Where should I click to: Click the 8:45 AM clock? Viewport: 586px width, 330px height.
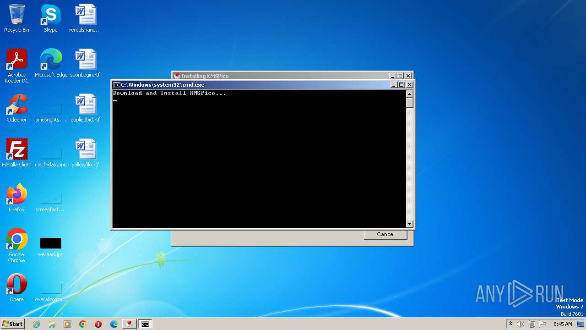click(x=563, y=324)
